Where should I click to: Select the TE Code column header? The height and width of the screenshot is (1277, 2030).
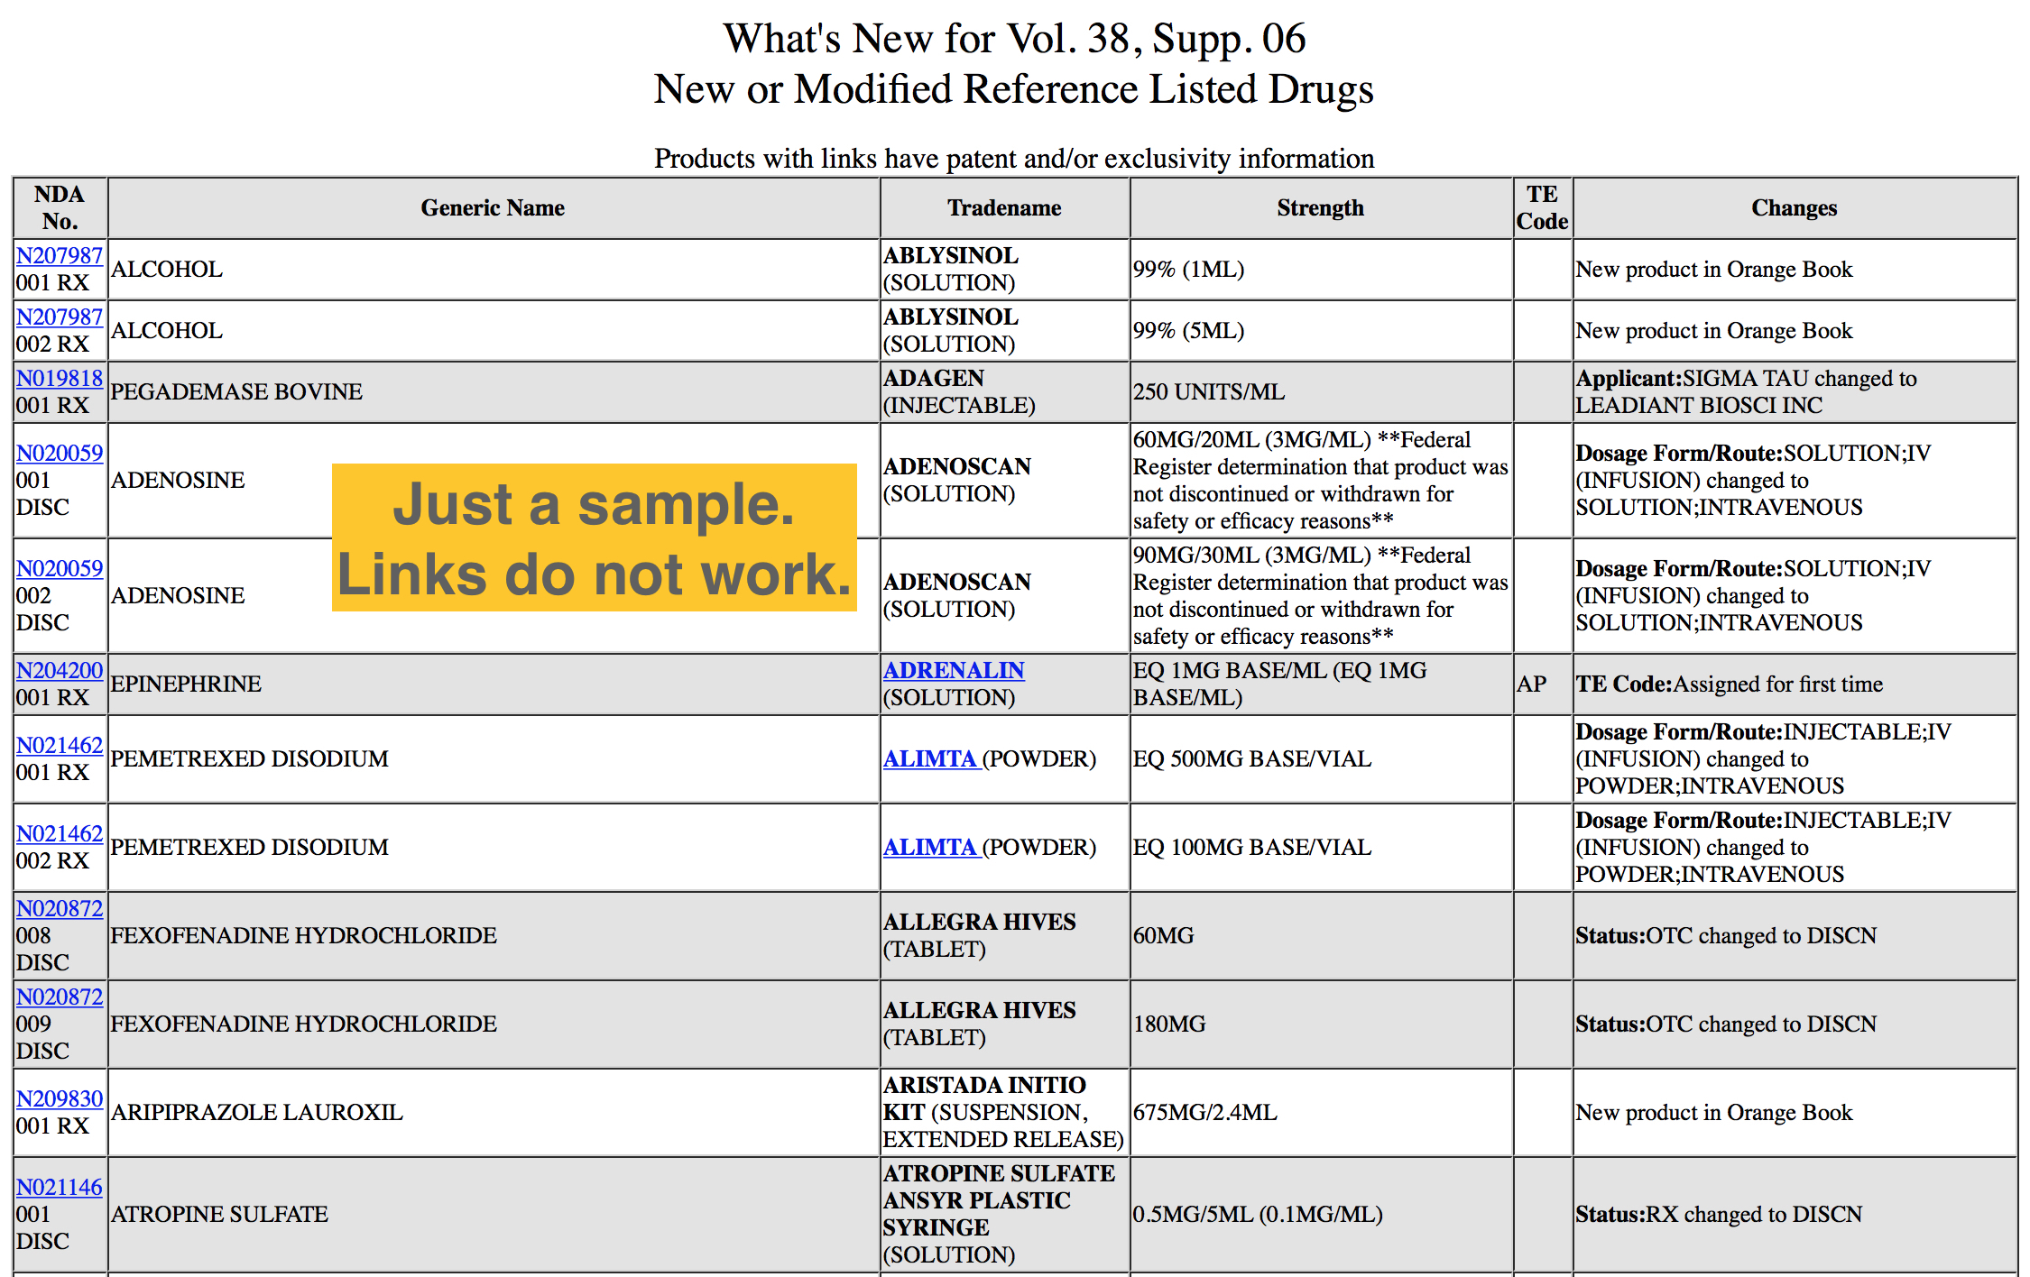click(1543, 207)
